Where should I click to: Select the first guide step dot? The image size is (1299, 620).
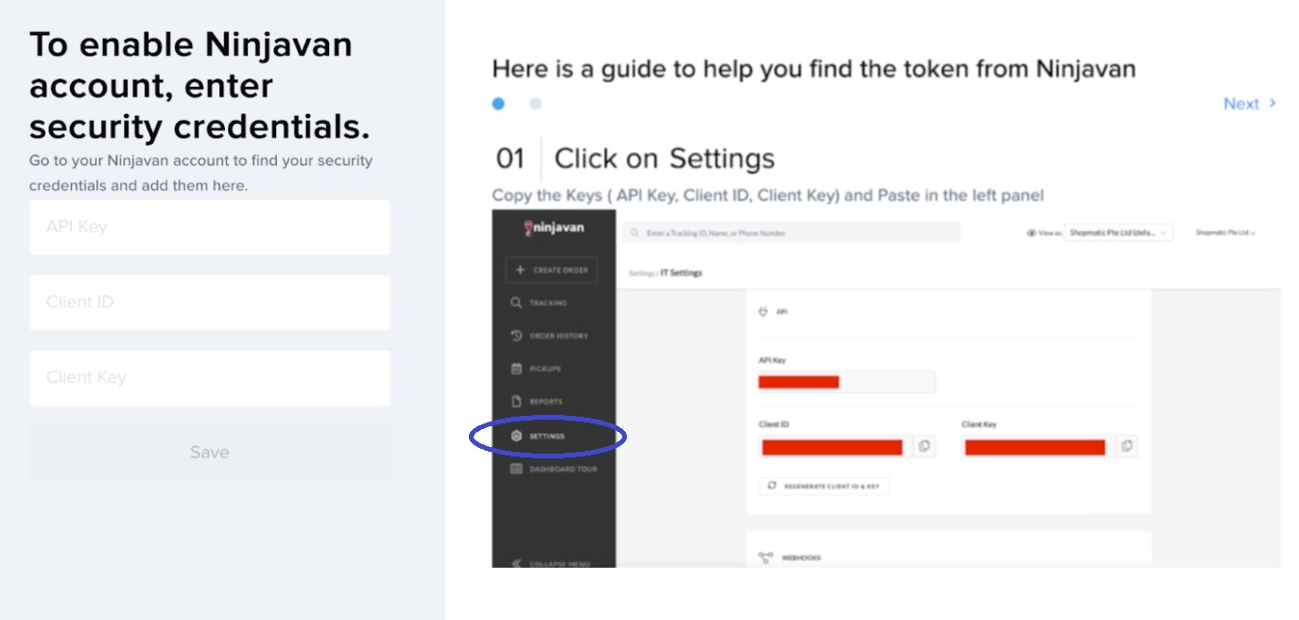click(498, 104)
